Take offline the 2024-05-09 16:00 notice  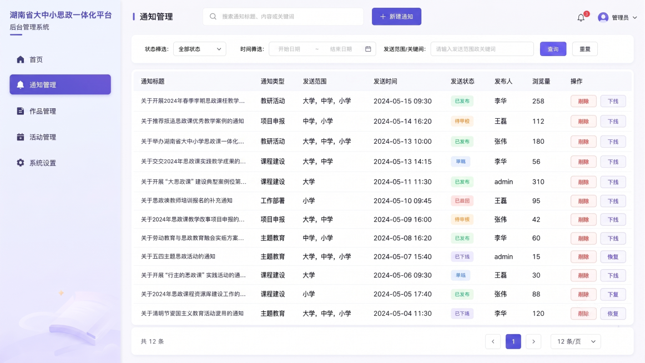coord(613,220)
